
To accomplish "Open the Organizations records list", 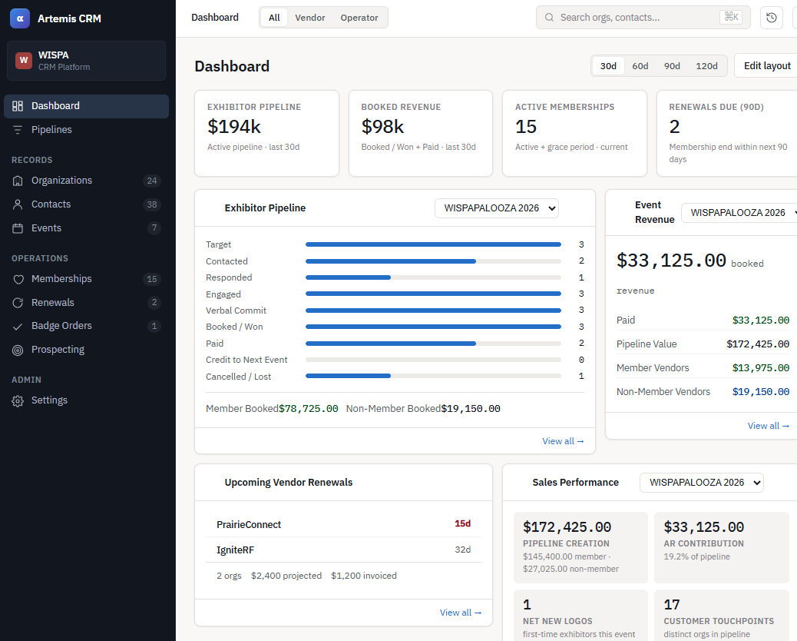I will [87, 181].
